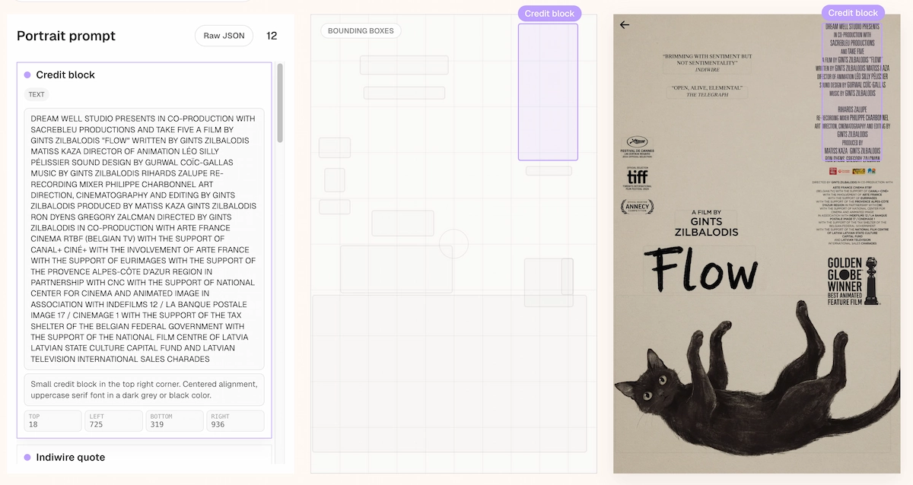Click the Golden Globe Winner badge
Image resolution: width=913 pixels, height=485 pixels.
click(852, 281)
